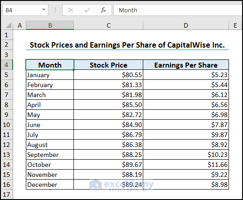Click the $86.79 stock price cell
The width and height of the screenshot is (243, 200).
pyautogui.click(x=108, y=135)
